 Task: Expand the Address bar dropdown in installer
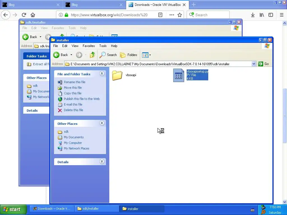click(254, 64)
